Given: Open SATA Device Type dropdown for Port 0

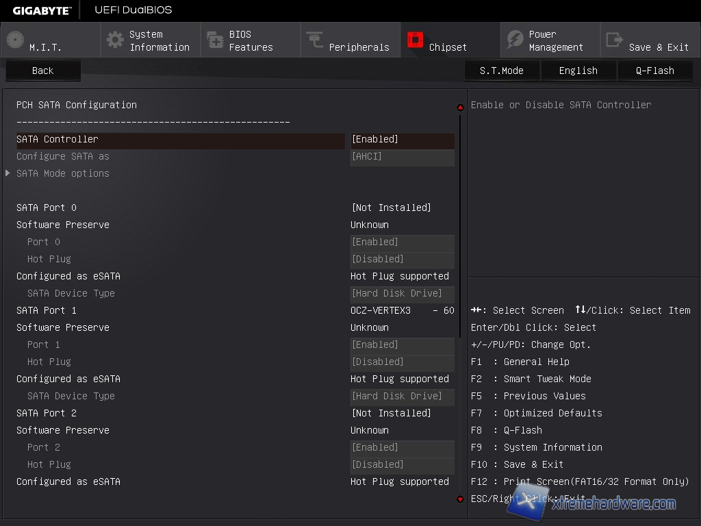Looking at the screenshot, I should coord(402,294).
